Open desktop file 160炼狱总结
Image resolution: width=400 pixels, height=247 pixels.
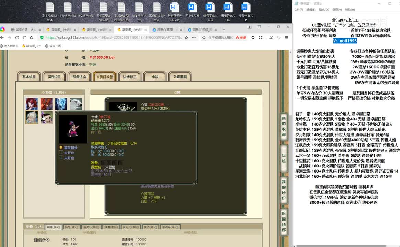pos(86,10)
